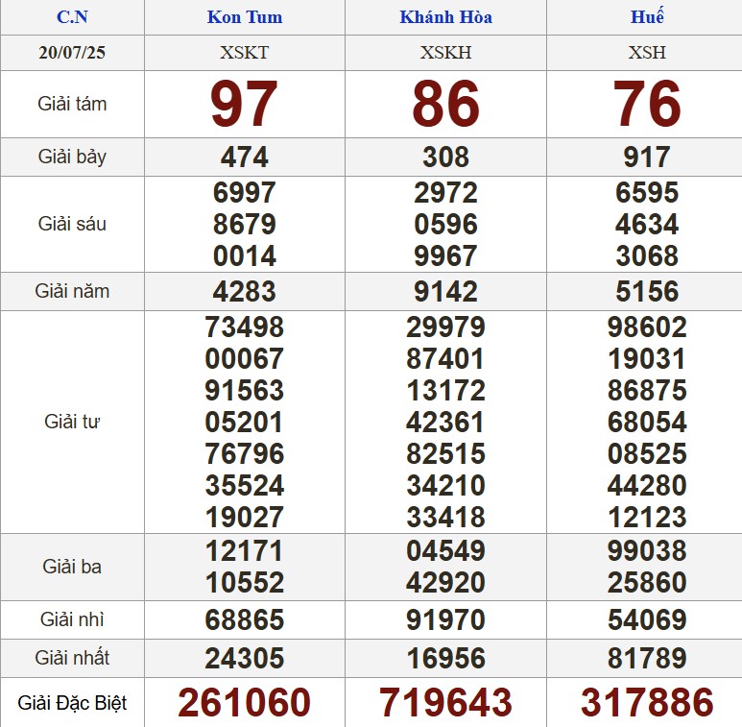Click Khánh Hòa special prize number 719643
This screenshot has height=727, width=742.
445,703
